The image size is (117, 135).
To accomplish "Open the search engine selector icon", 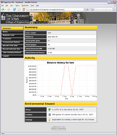I will pyautogui.click(x=92, y=9).
